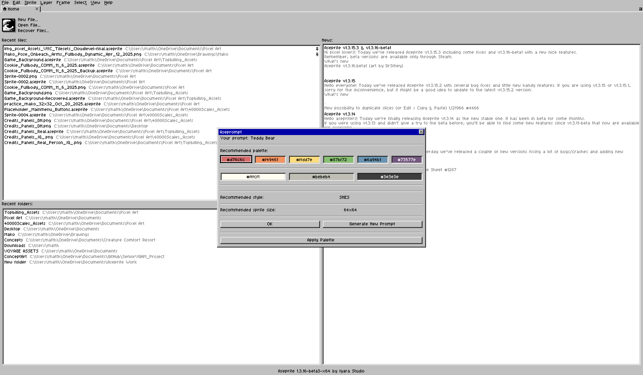
Task: Click the Aseprite eye logo icon
Action: coord(9,25)
